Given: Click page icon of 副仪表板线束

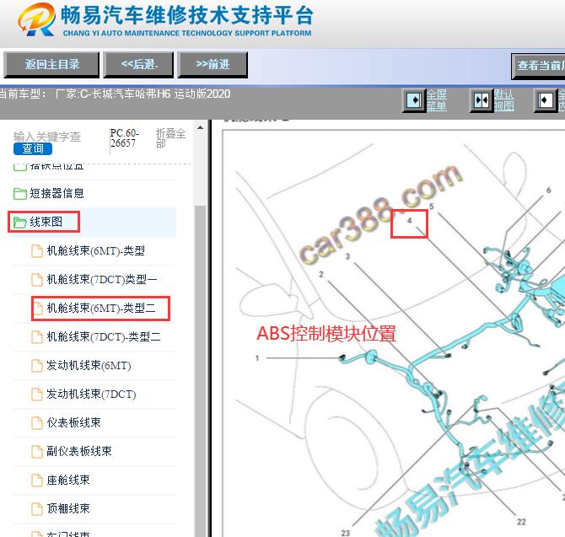Looking at the screenshot, I should click(37, 452).
